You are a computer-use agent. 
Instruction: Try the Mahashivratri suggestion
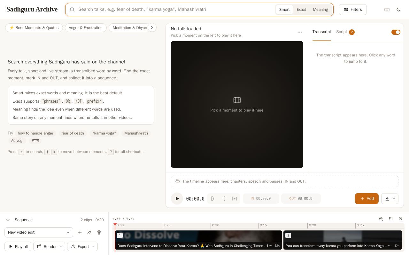coord(136,133)
